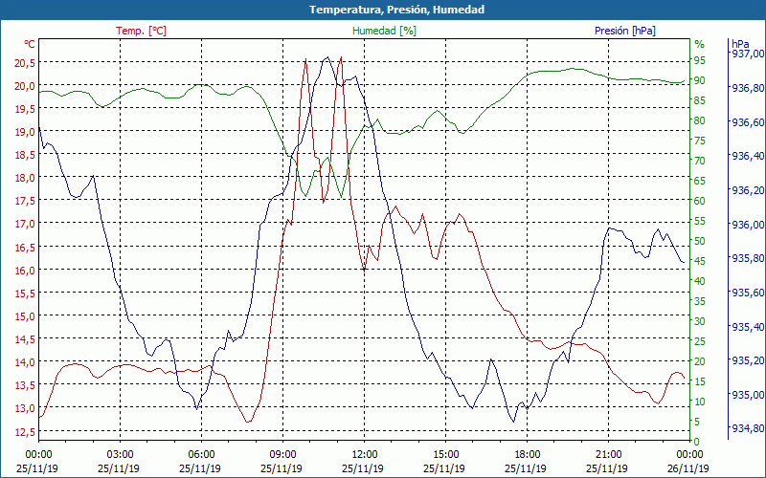Click the 936,20 pressure axis value
Image resolution: width=766 pixels, height=478 pixels.
coord(748,190)
